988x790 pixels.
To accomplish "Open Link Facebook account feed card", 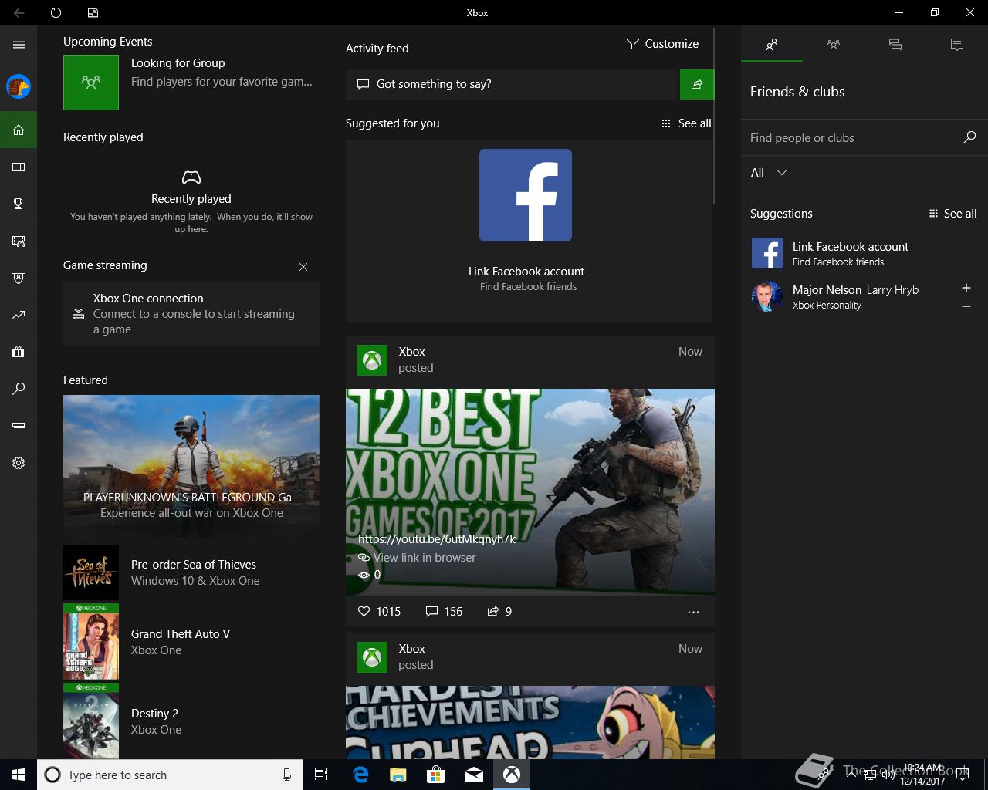I will click(528, 231).
